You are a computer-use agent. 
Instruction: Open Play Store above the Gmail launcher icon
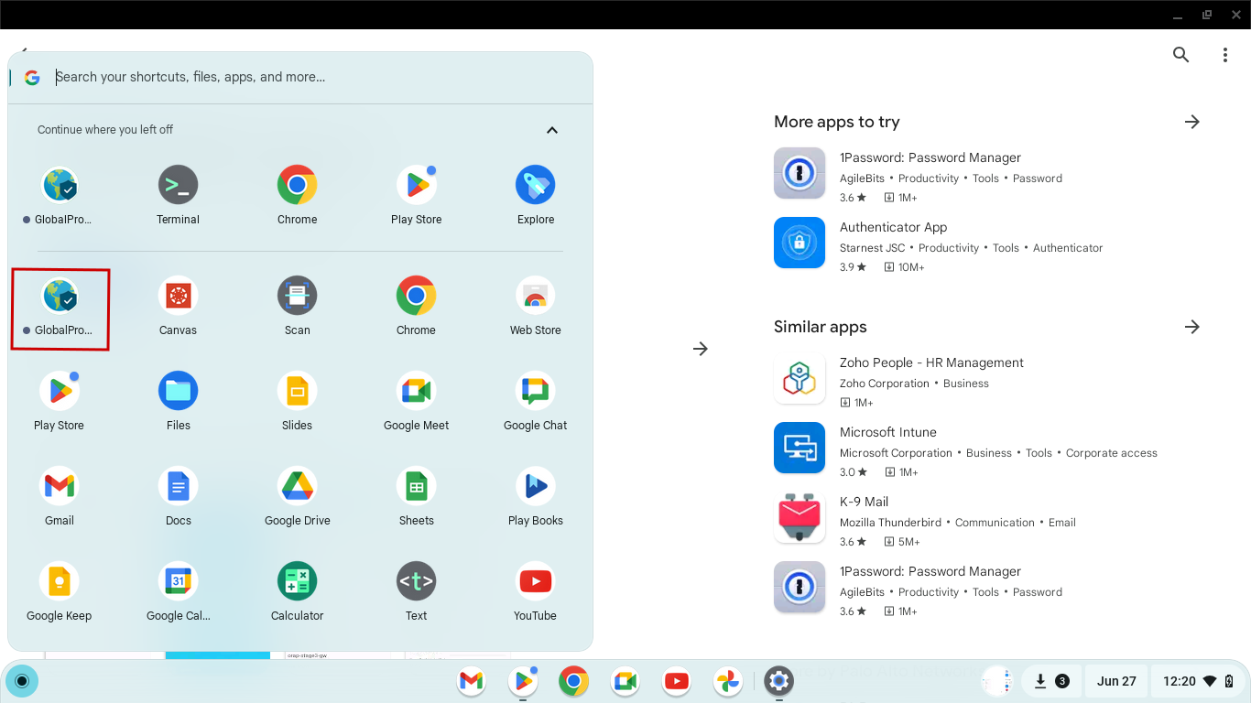(x=60, y=402)
